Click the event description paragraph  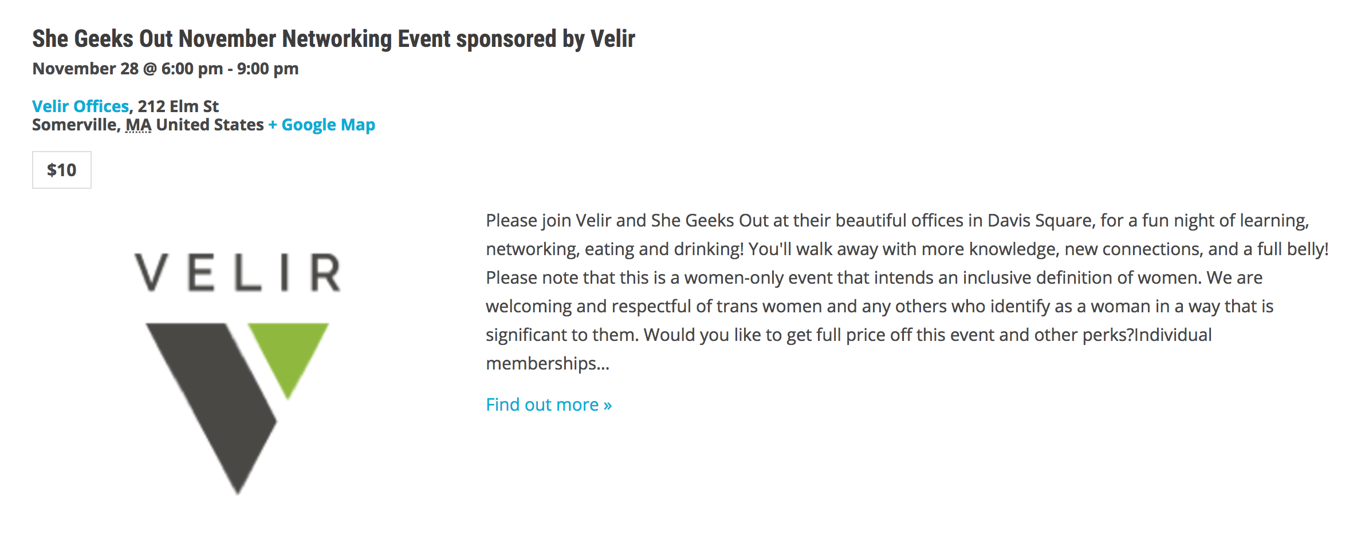click(x=907, y=292)
